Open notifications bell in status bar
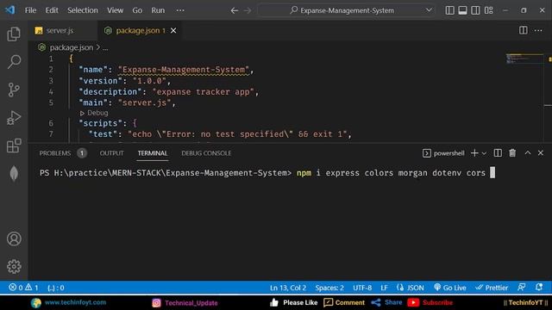Image resolution: width=552 pixels, height=310 pixels. tap(539, 287)
